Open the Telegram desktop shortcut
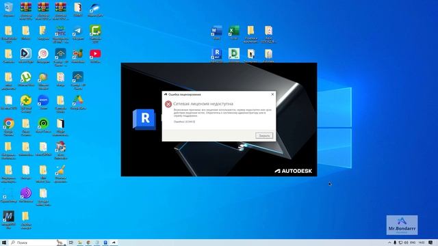Image resolution: width=438 pixels, height=246 pixels. tap(78, 33)
